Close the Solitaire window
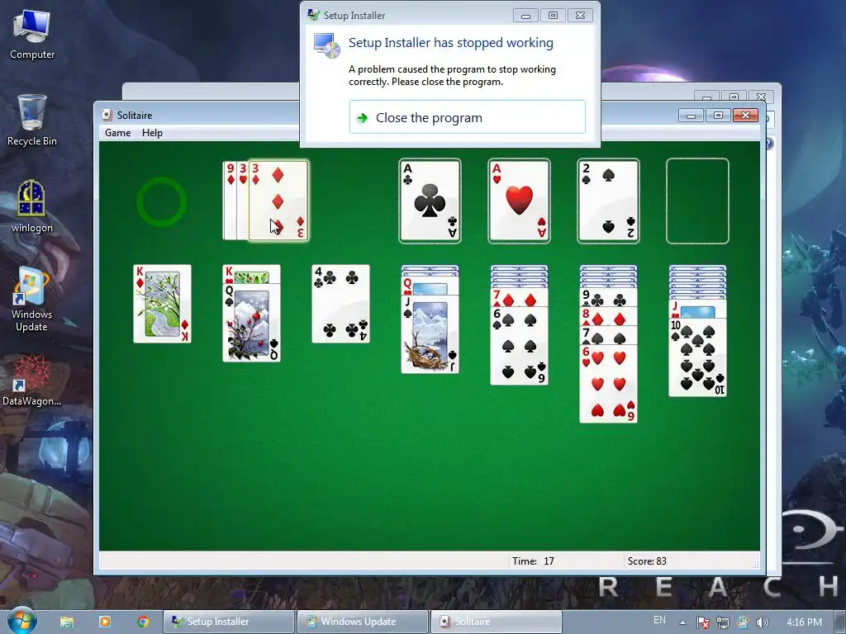Viewport: 846px width, 634px height. [x=745, y=116]
